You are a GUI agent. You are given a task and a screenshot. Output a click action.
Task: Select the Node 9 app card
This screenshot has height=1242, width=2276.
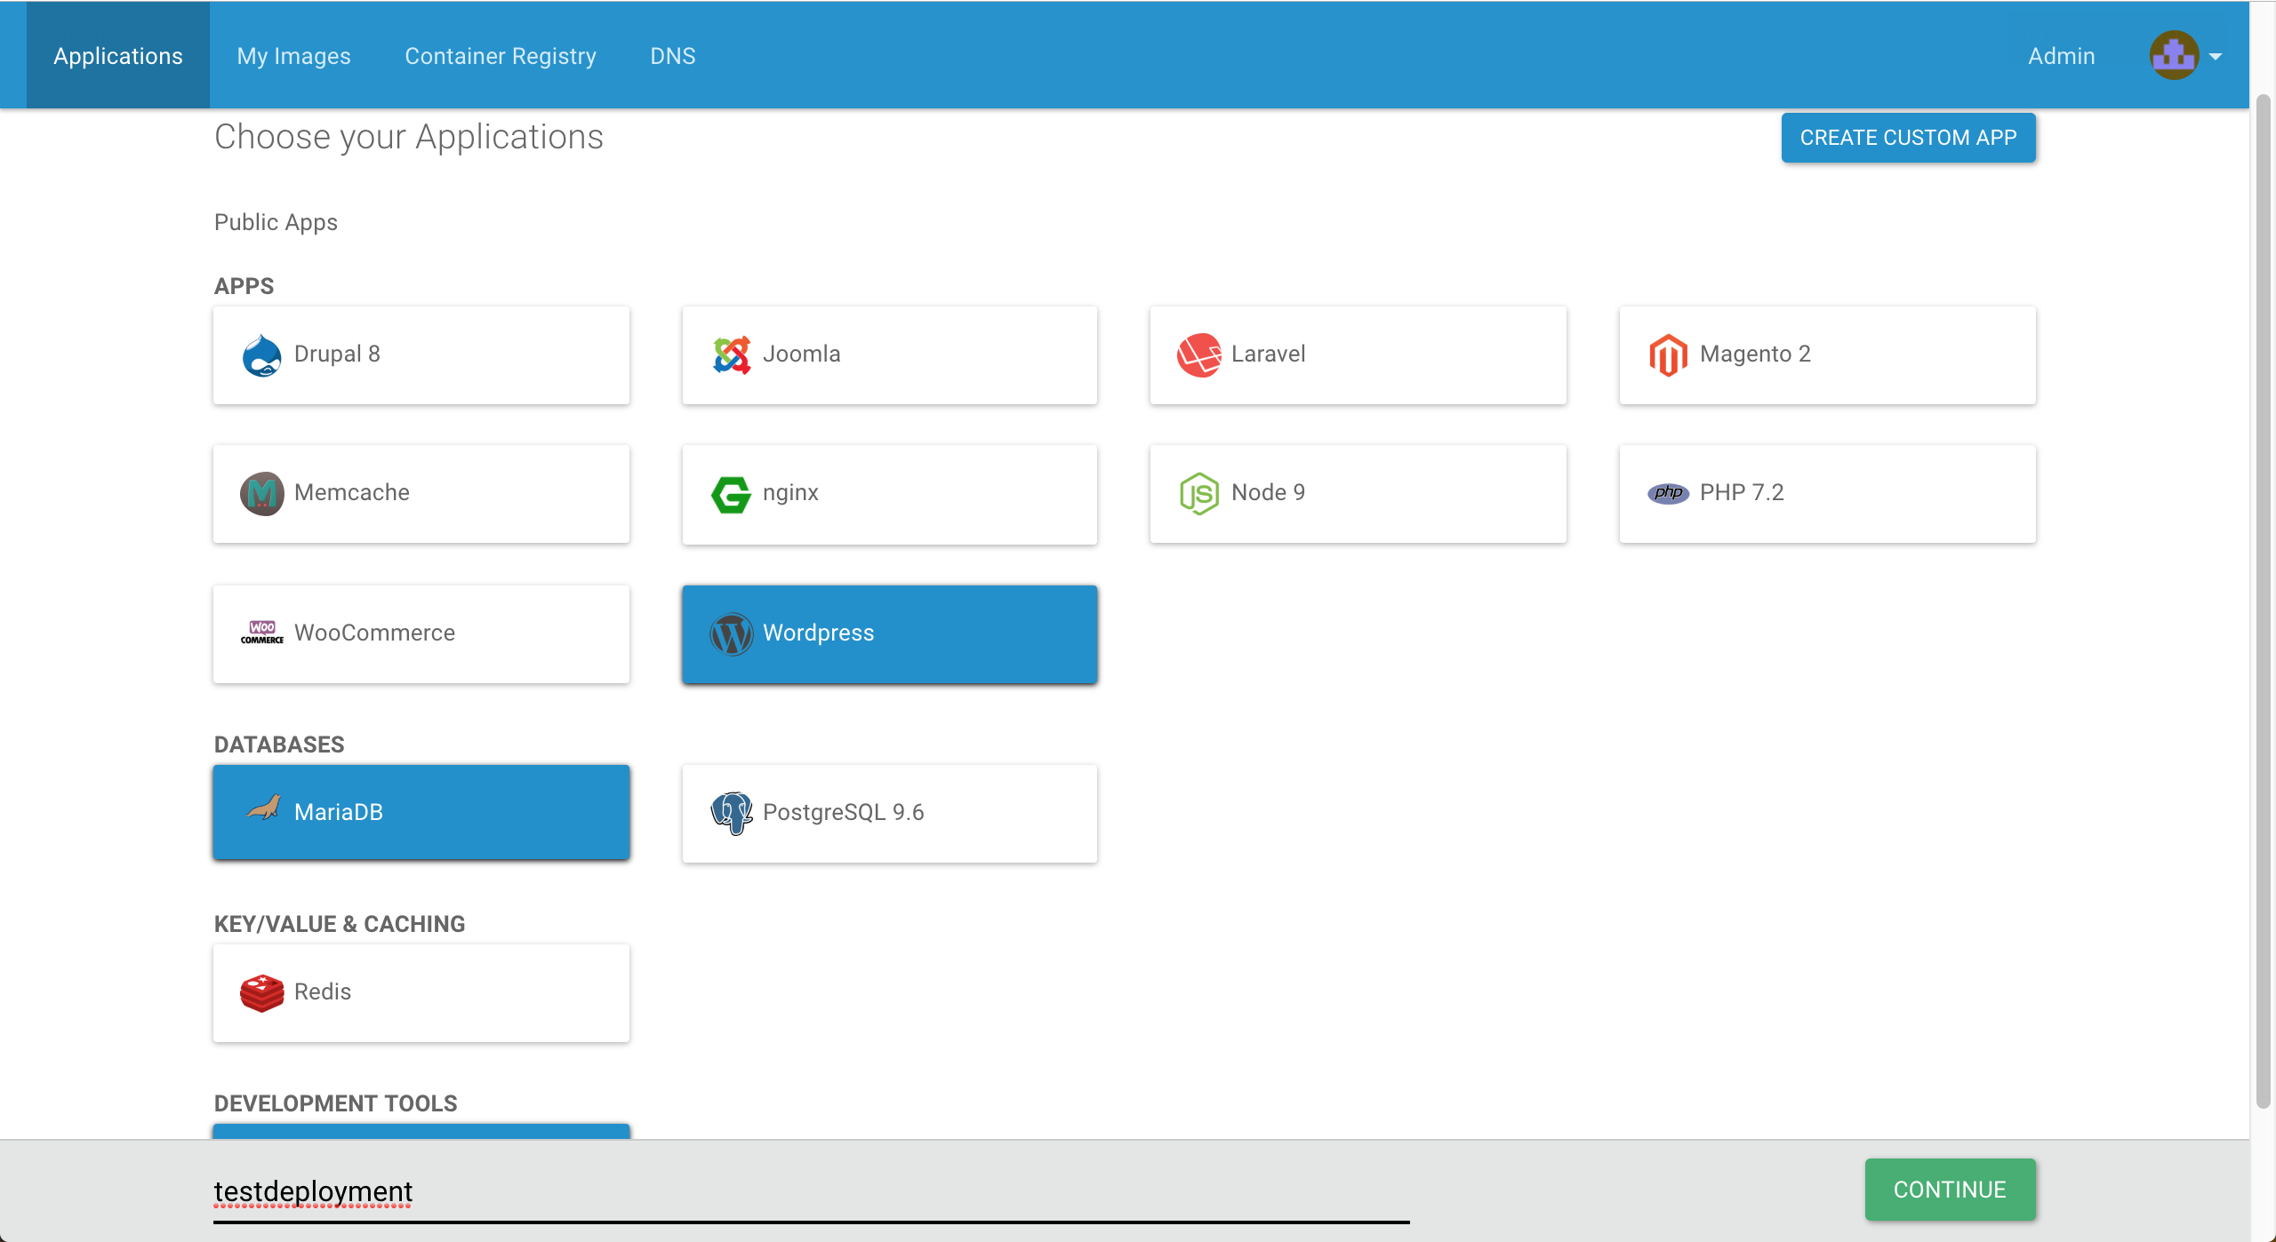point(1358,494)
